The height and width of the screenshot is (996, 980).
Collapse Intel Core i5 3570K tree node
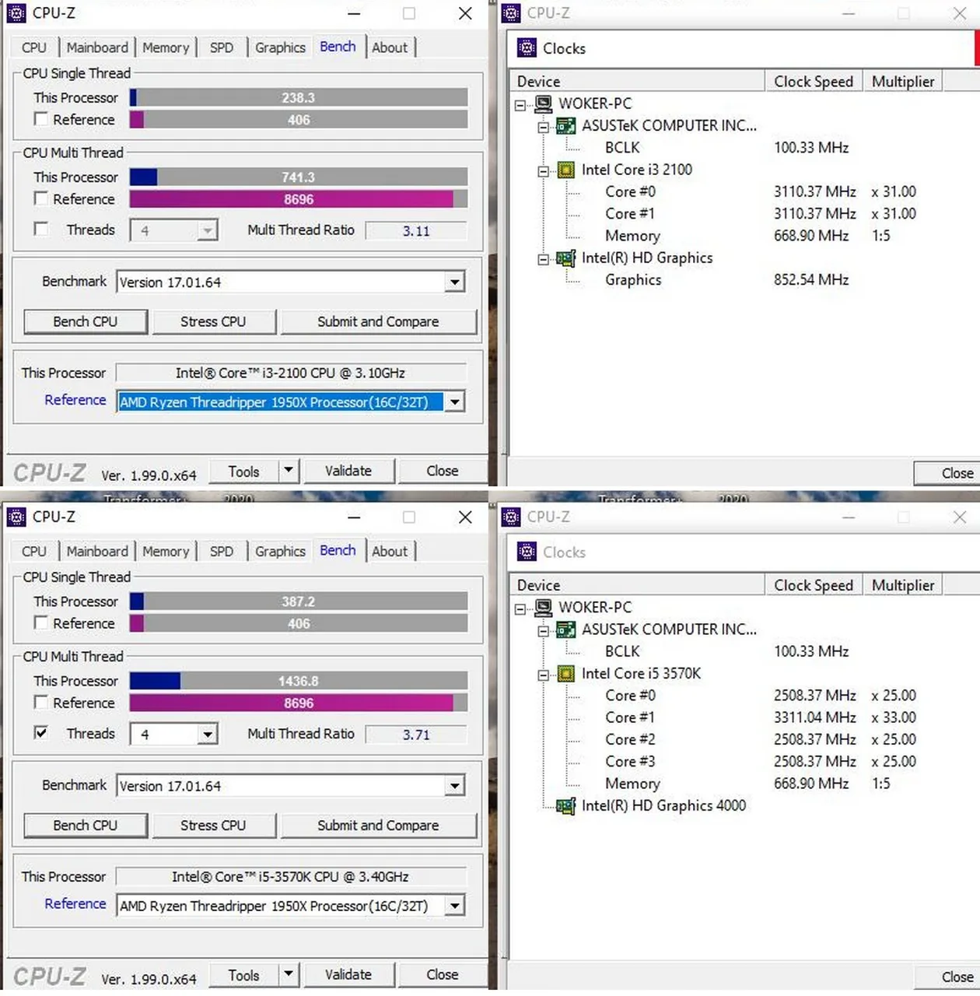(544, 674)
